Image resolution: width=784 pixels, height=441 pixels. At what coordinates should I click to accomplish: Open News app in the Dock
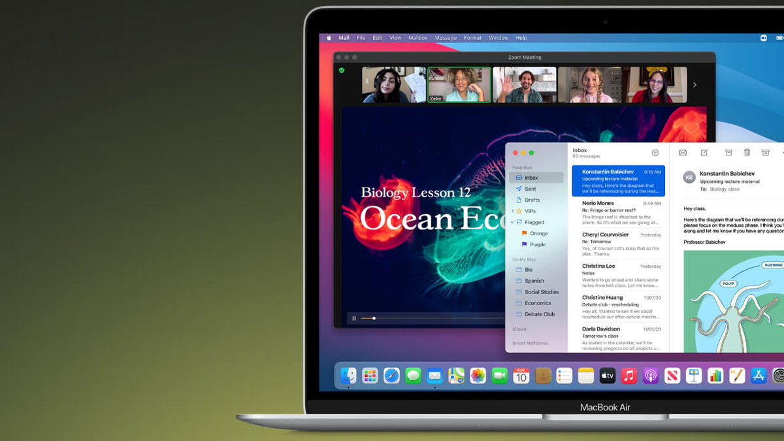point(672,376)
